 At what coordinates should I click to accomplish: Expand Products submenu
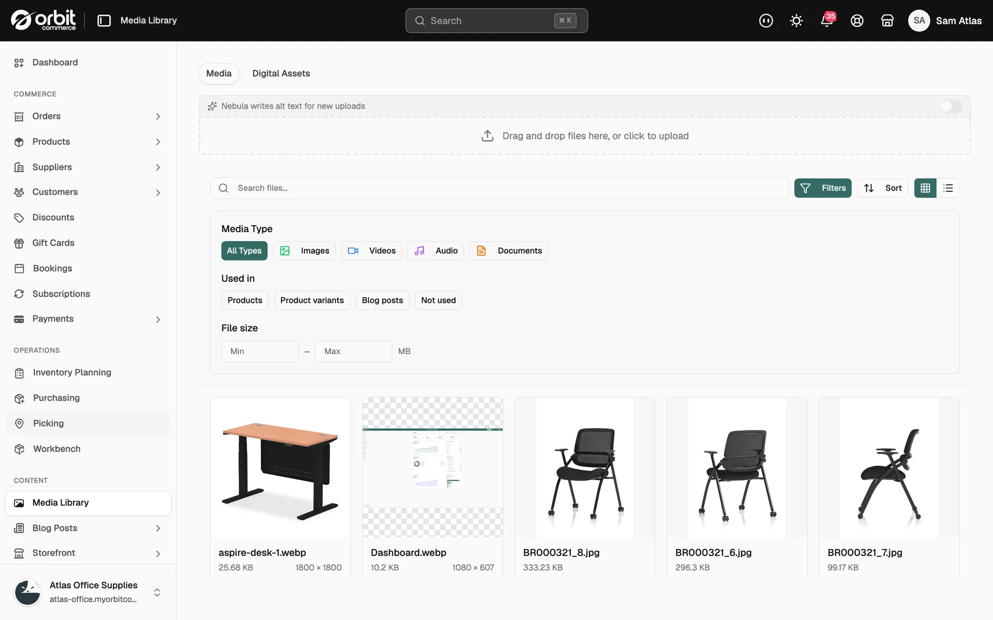point(158,142)
